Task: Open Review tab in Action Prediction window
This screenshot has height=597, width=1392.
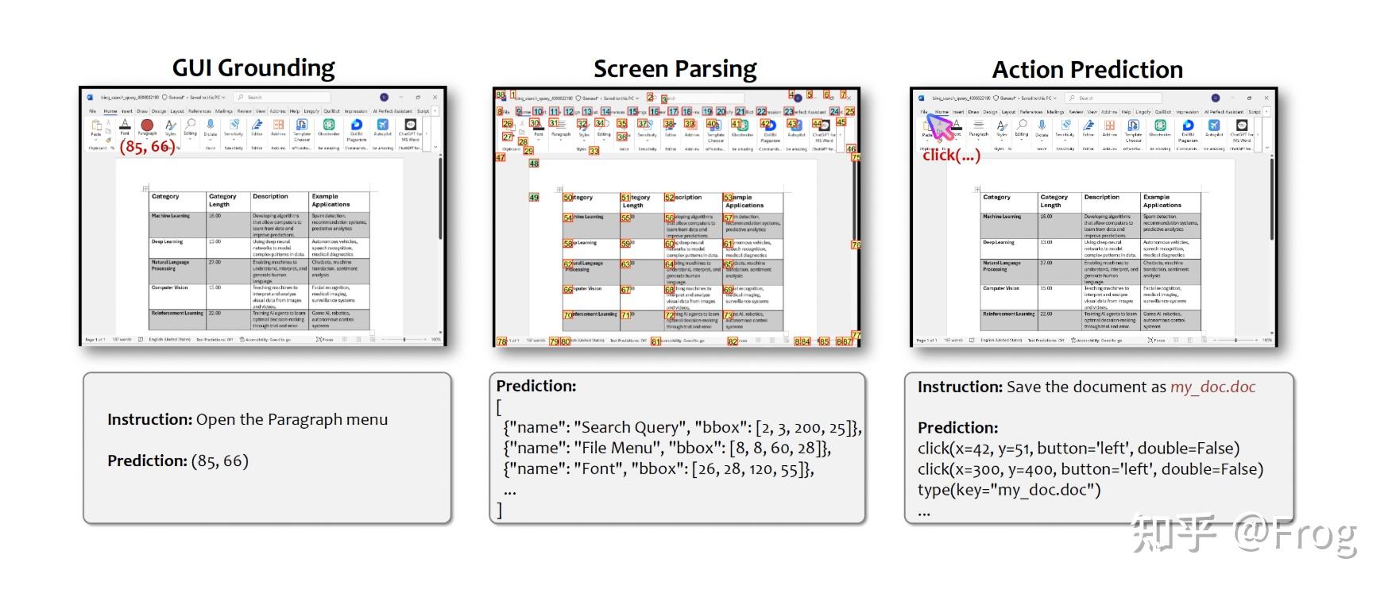Action: click(x=1076, y=112)
